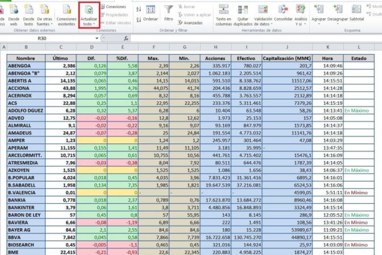This screenshot has width=382, height=255.
Task: Select column C header
Action: [61, 47]
